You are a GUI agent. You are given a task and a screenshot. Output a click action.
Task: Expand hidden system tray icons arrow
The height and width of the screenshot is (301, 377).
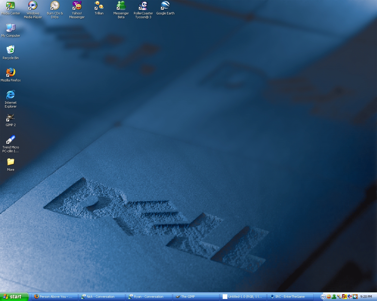(323, 297)
